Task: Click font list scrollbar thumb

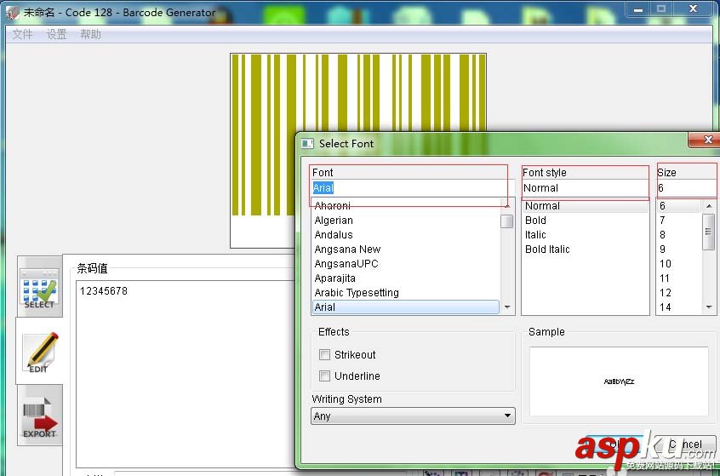Action: (x=507, y=221)
